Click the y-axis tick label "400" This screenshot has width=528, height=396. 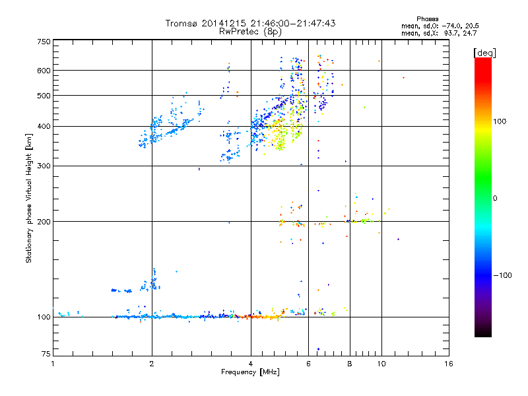point(44,126)
